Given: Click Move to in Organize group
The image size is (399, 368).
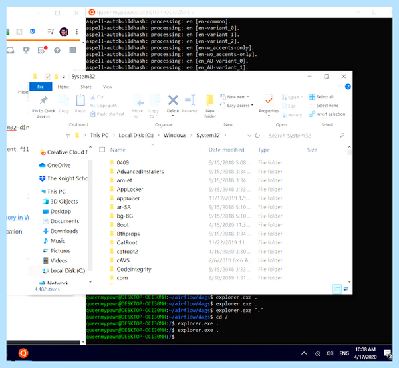Looking at the screenshot, I should (x=138, y=106).
